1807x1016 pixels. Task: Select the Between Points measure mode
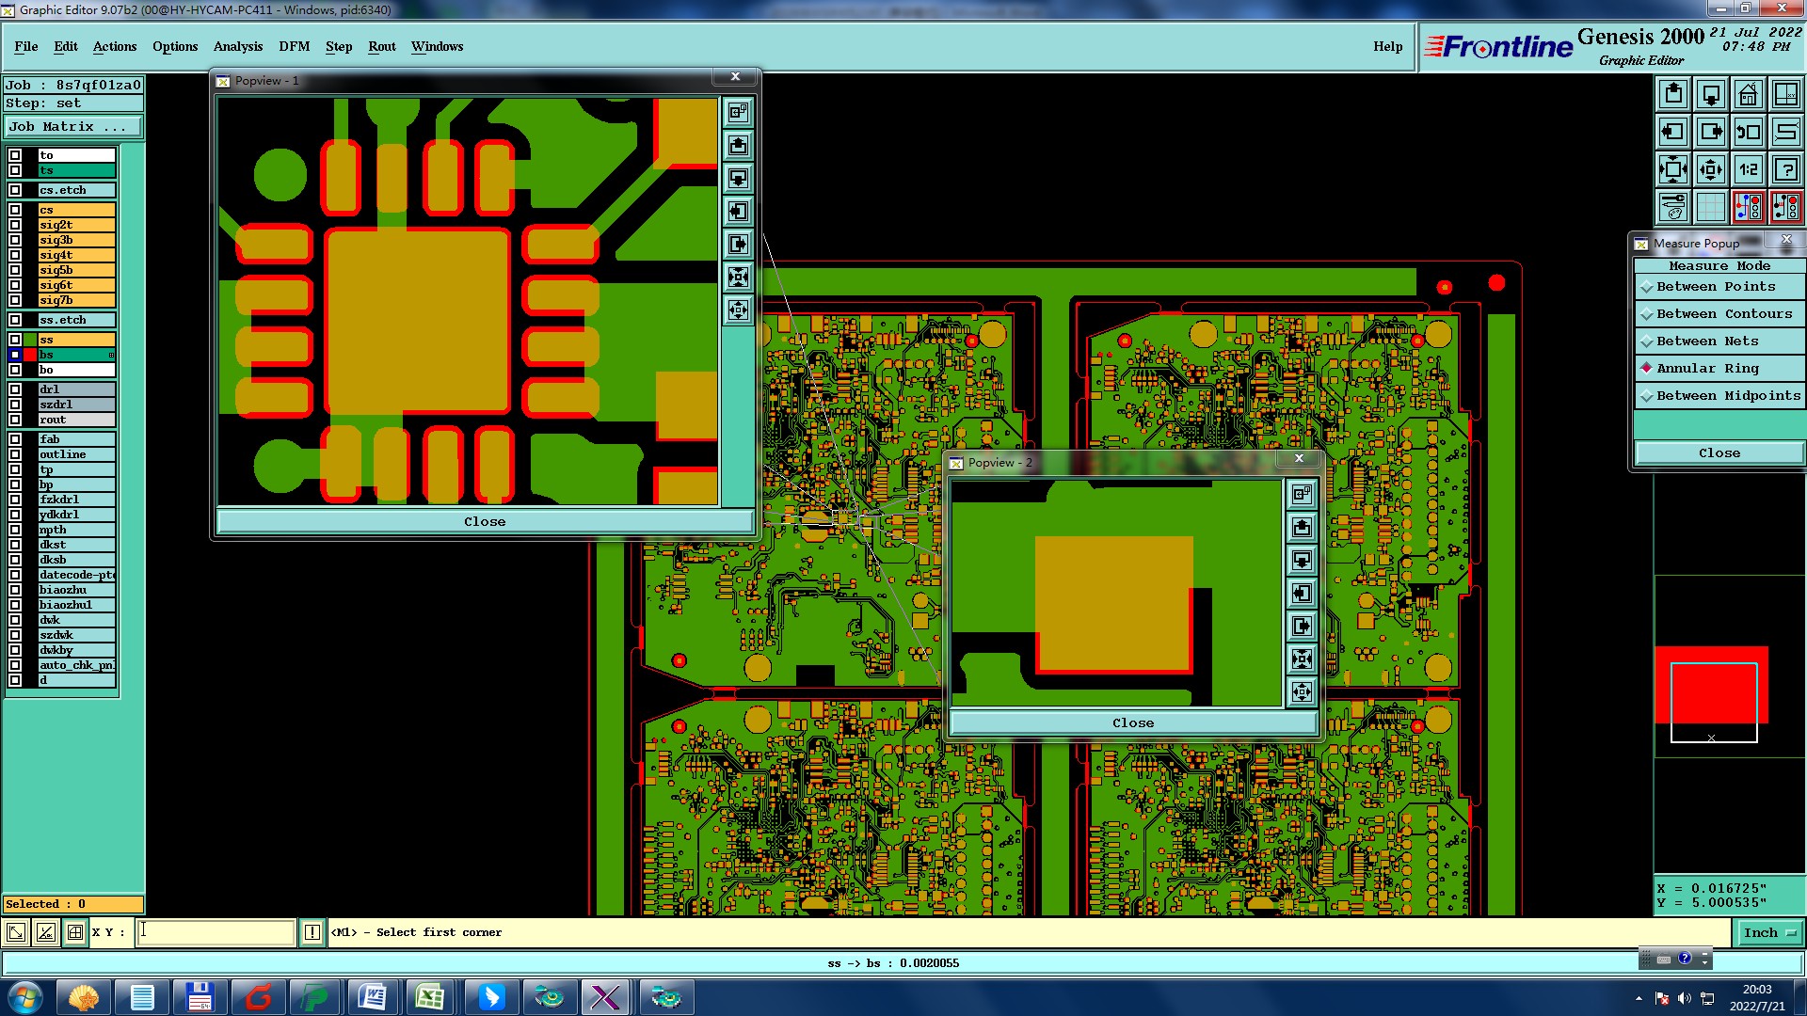tap(1716, 287)
